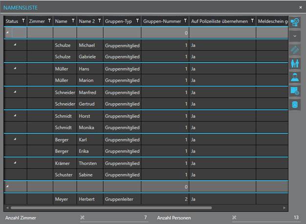Click the top checkmark list icon in sidebar
The height and width of the screenshot is (224, 306).
(295, 22)
